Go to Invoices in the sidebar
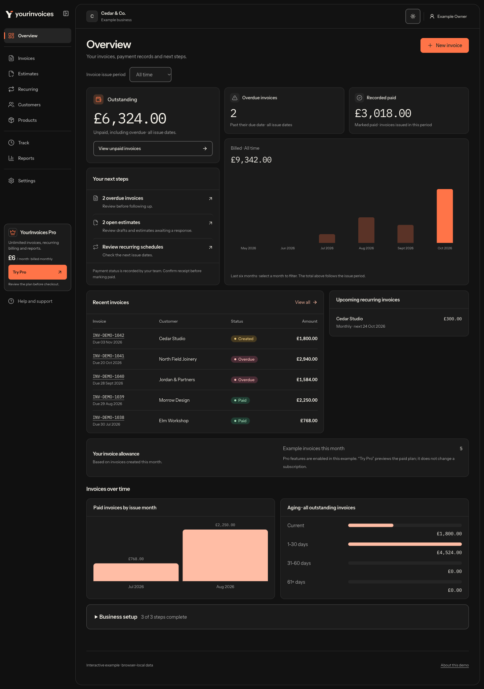The height and width of the screenshot is (689, 484). 38,58
